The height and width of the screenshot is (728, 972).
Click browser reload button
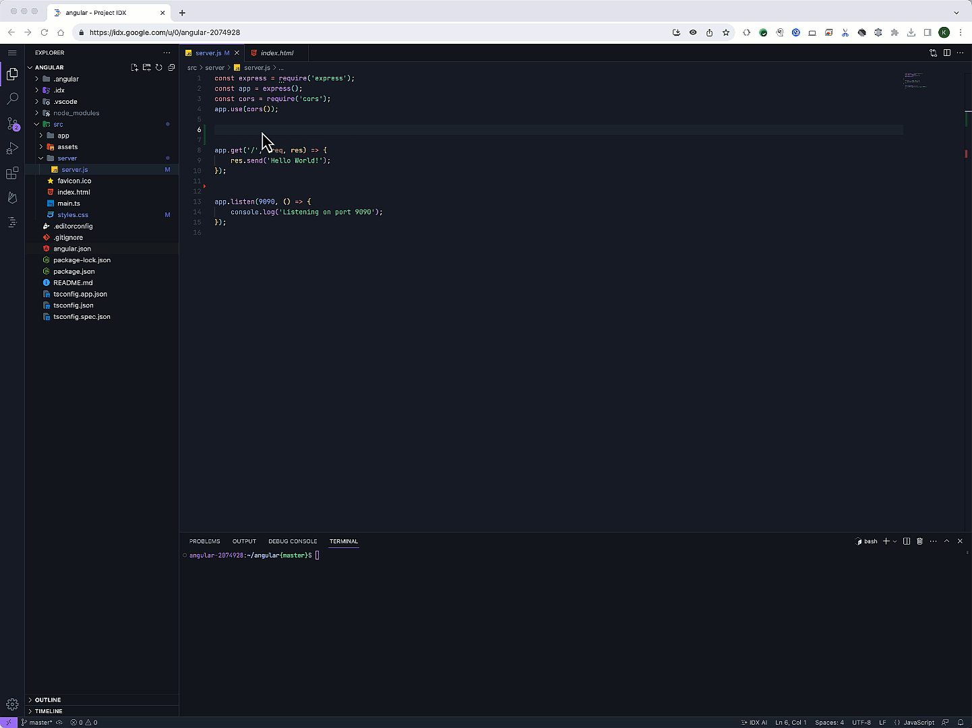[44, 32]
